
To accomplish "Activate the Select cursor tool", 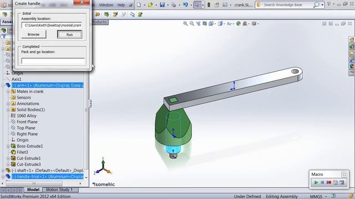I will point(197,4).
